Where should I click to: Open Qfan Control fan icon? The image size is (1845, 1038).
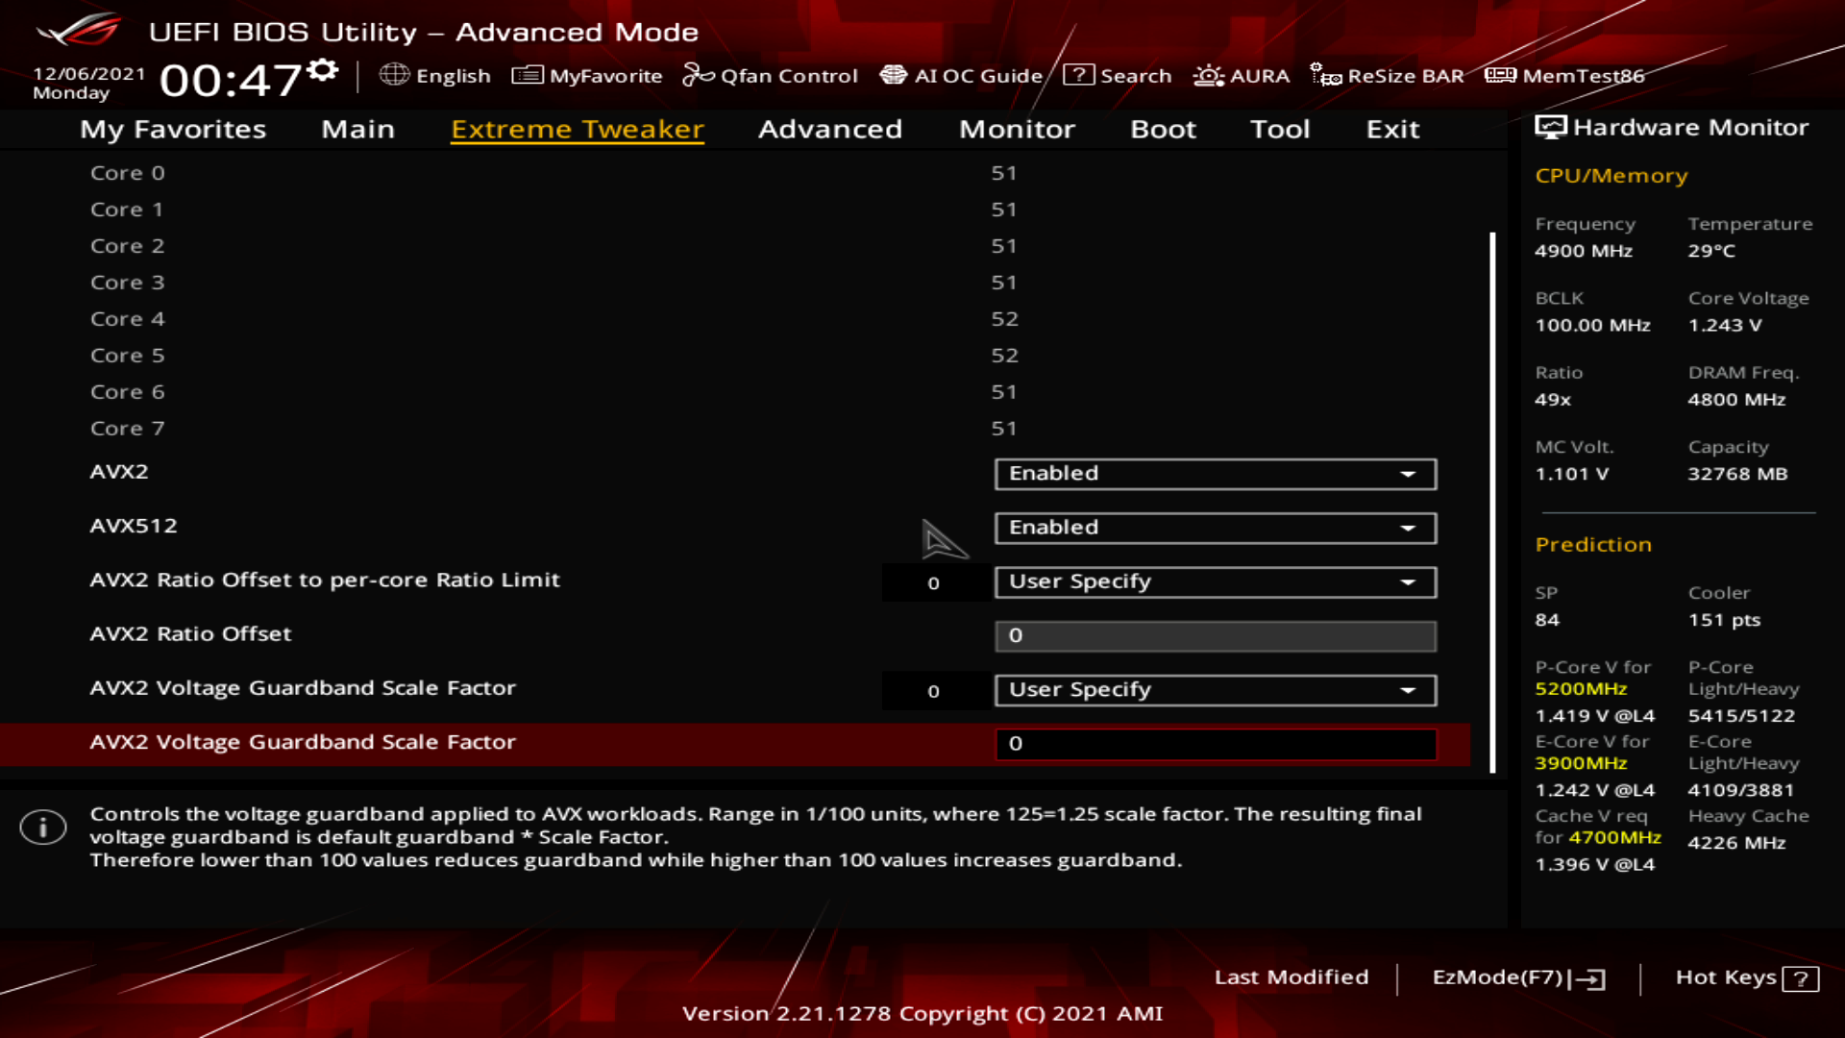pyautogui.click(x=699, y=75)
